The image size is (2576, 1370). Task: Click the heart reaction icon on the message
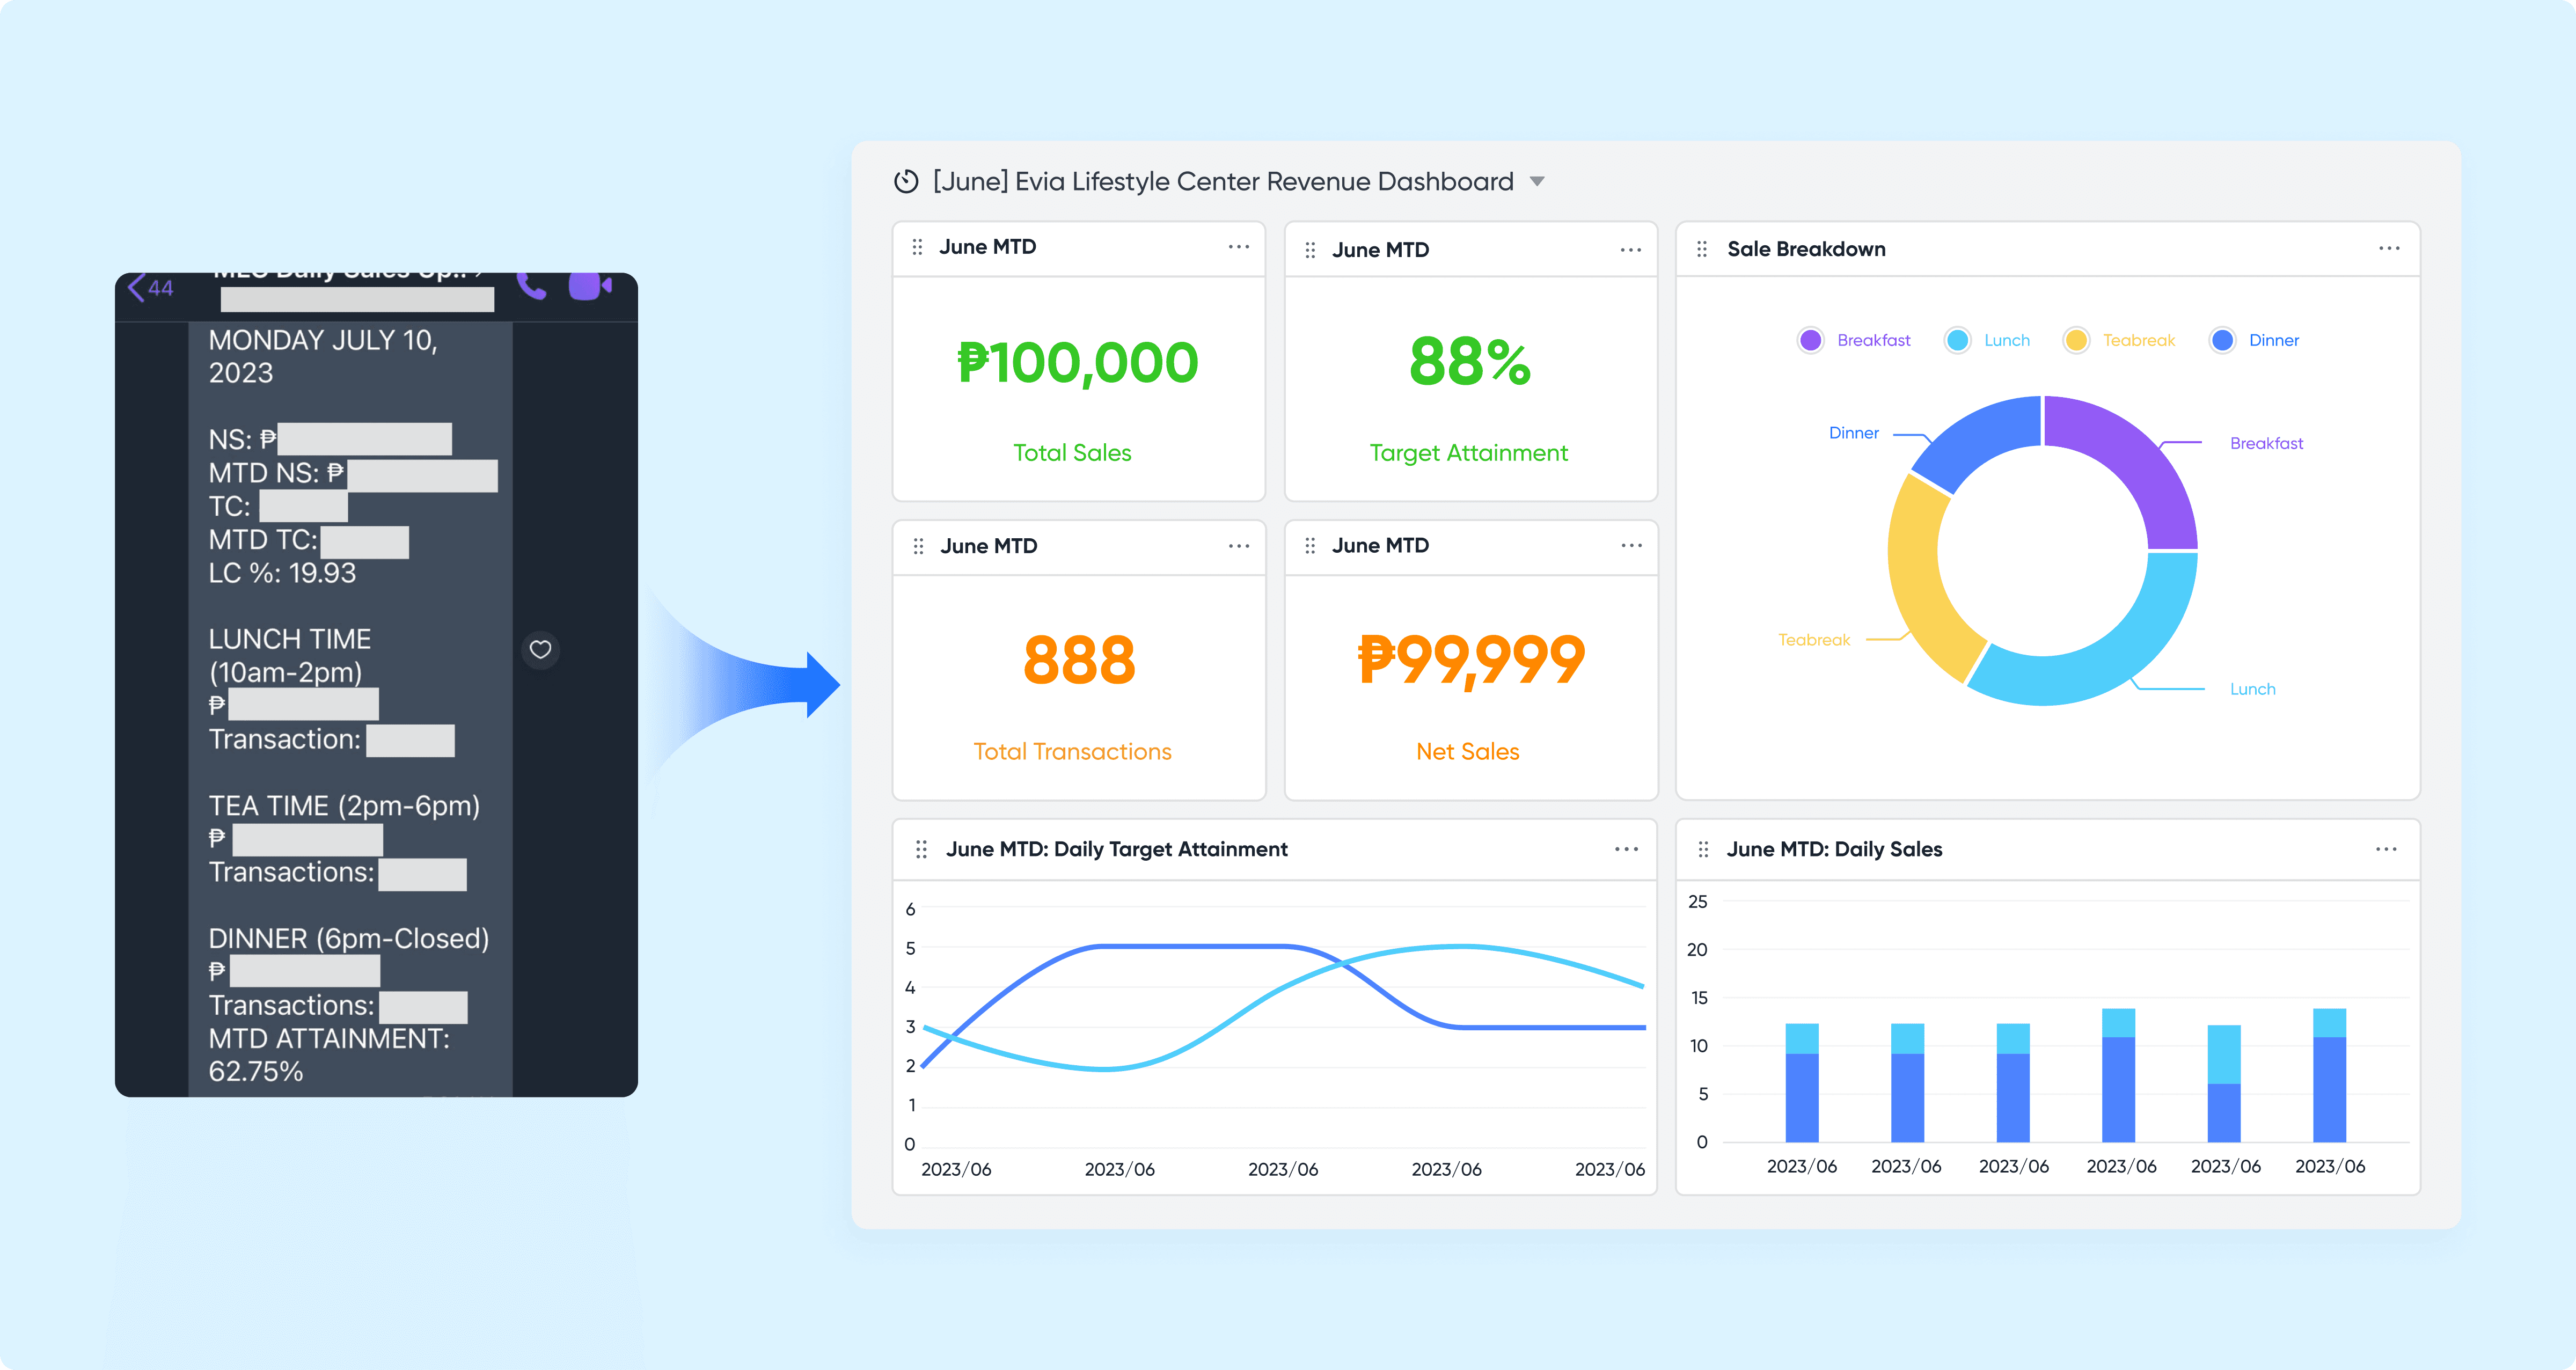tap(540, 650)
